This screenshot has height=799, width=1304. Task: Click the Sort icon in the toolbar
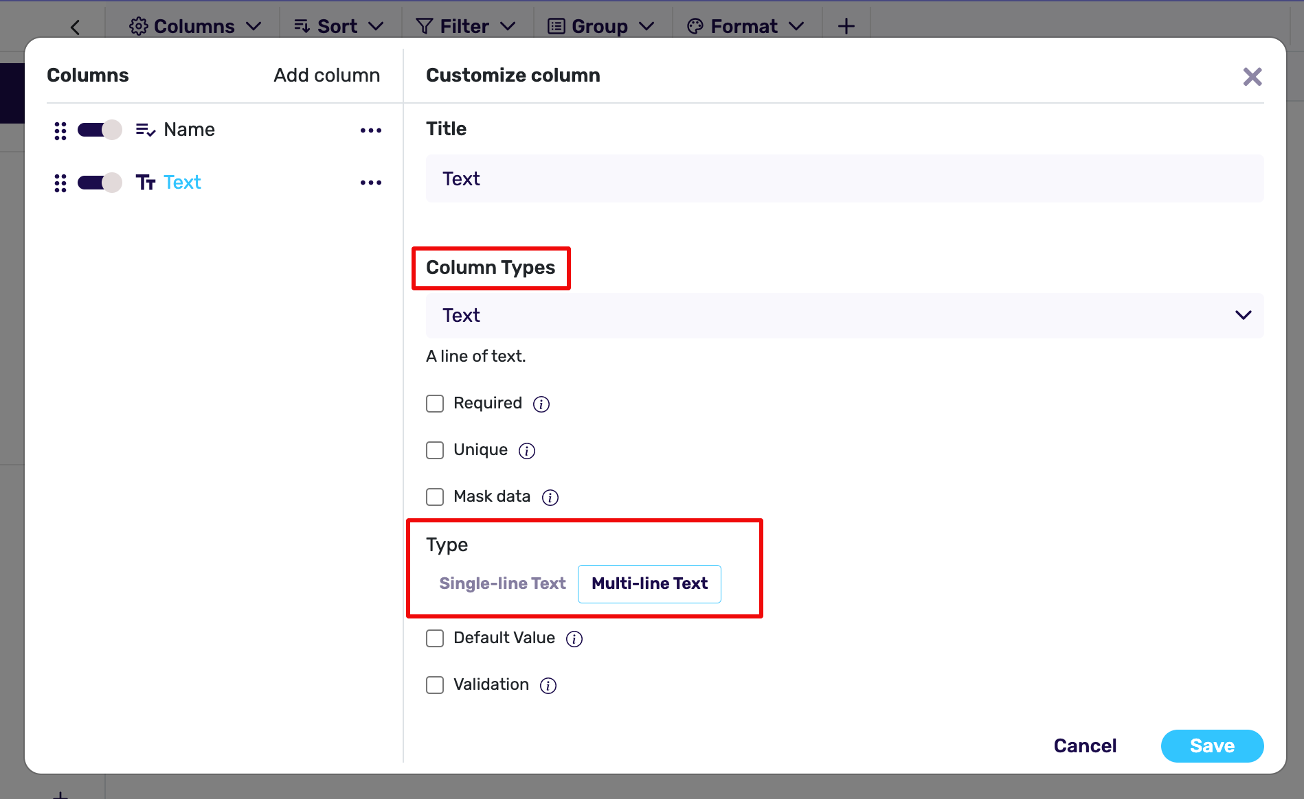click(301, 25)
